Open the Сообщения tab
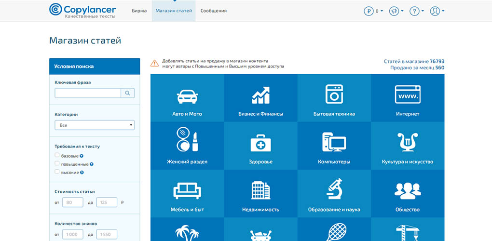Screen dimensions: 492x241 click(x=214, y=11)
